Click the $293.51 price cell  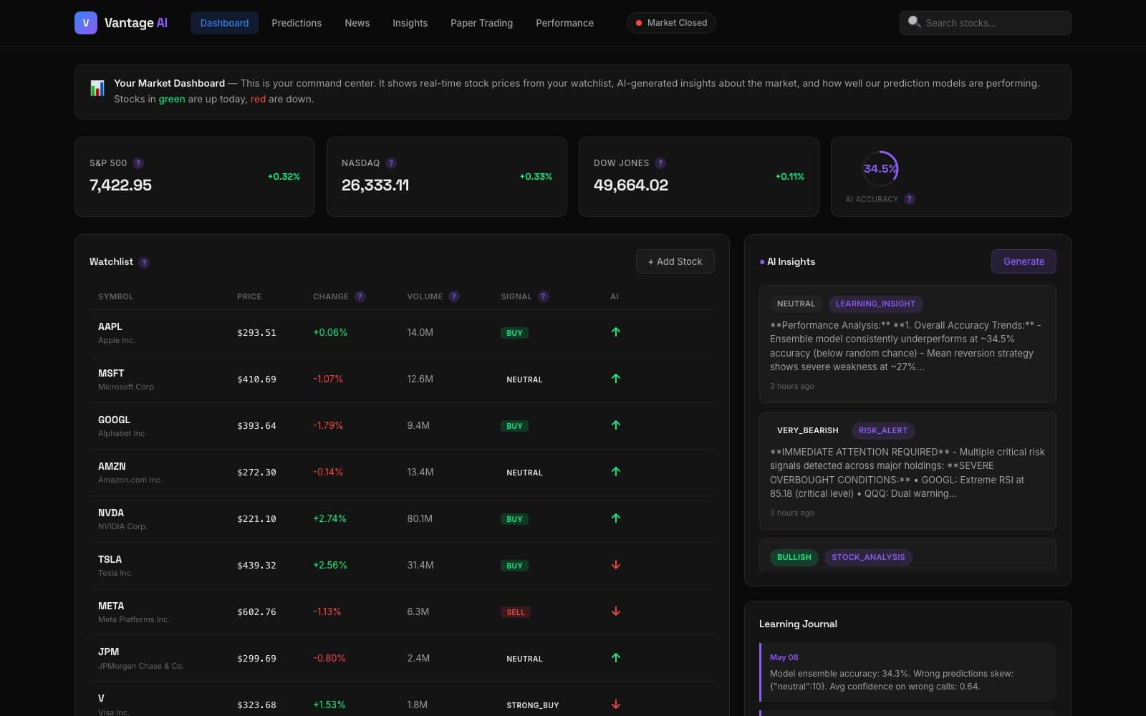[x=256, y=333]
